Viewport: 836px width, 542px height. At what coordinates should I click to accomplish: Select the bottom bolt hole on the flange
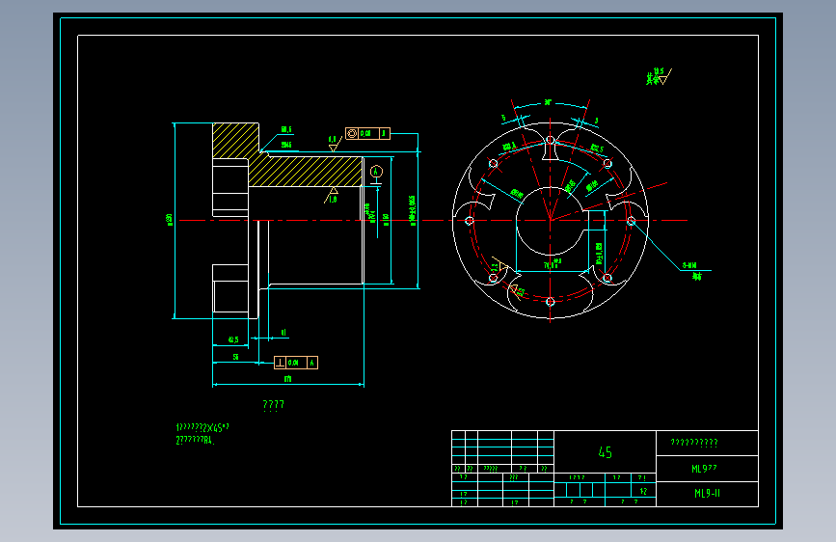(551, 302)
